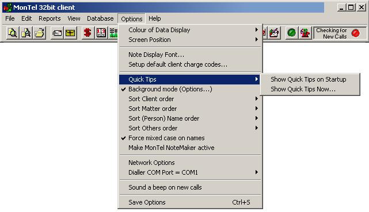Expand Sort (Person) Name order submenu
This screenshot has height=212, width=369.
tap(189, 118)
